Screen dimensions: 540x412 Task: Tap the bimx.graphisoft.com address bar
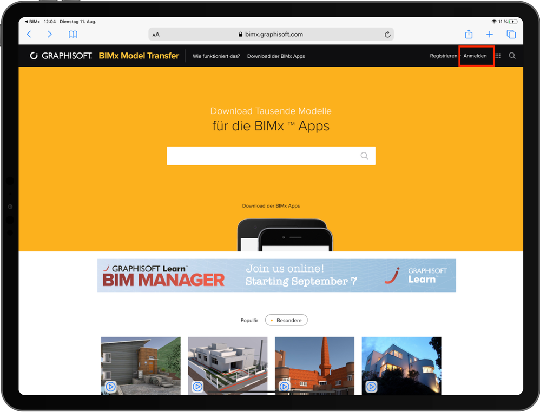271,35
